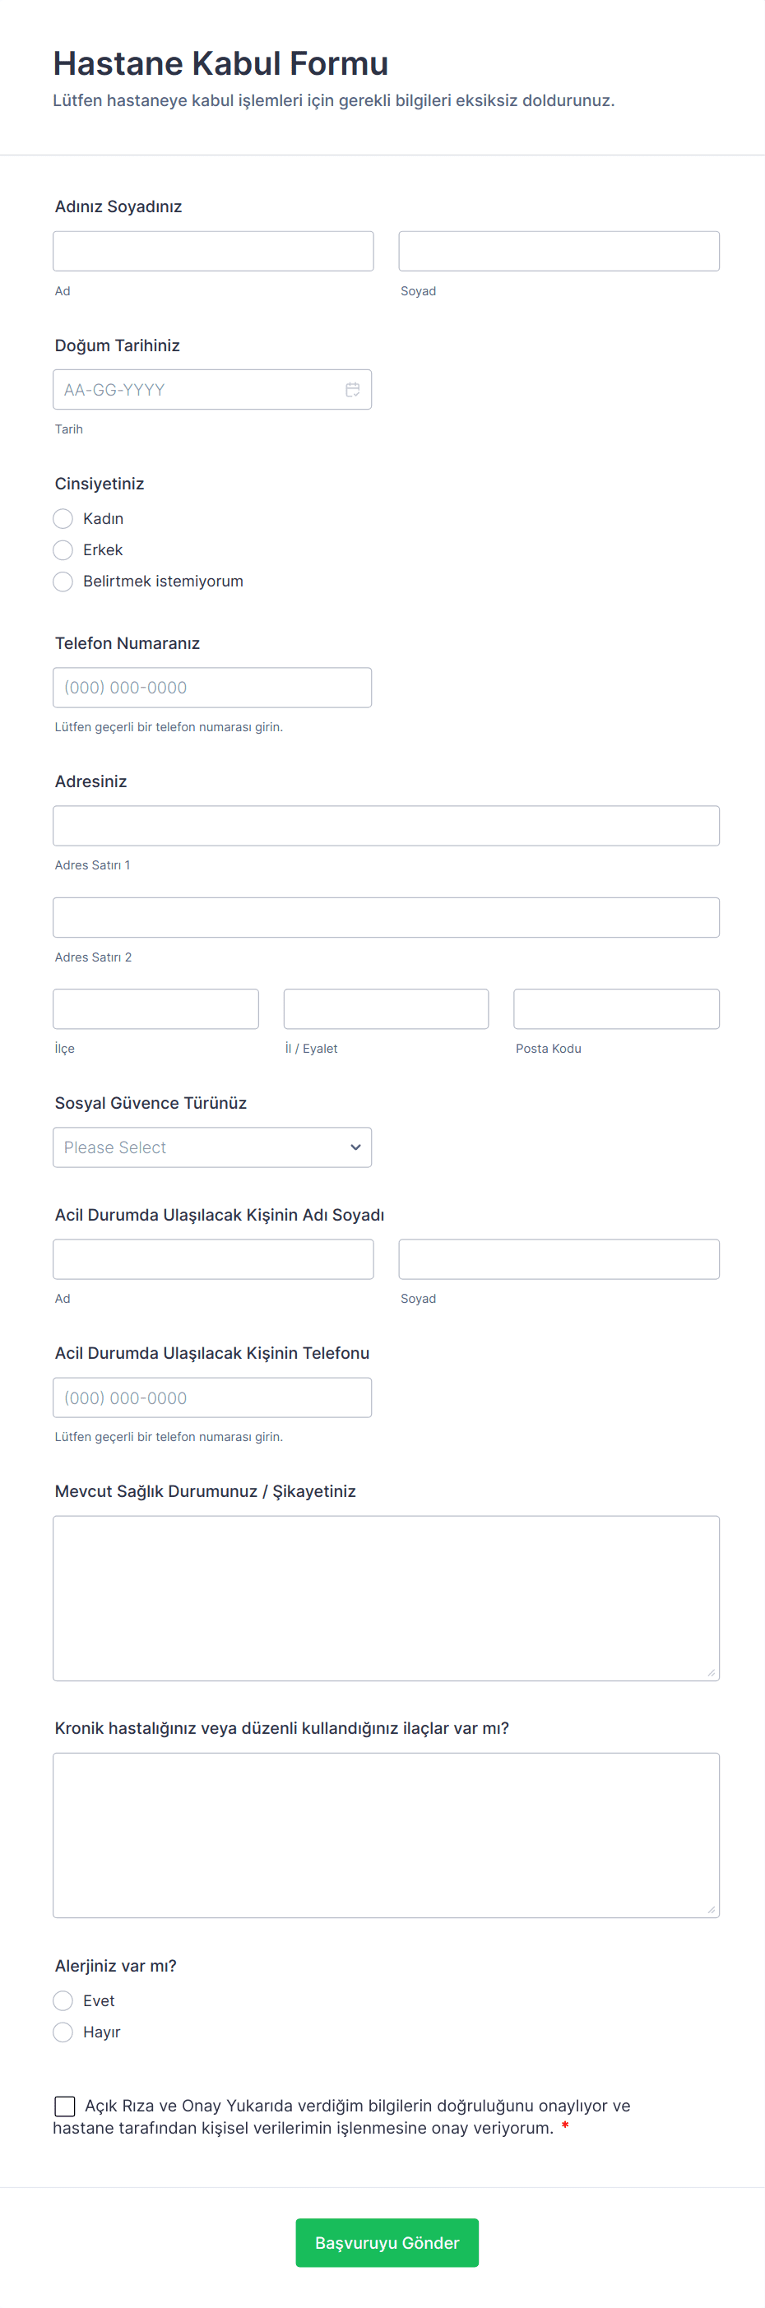765x2308 pixels.
Task: Check the Açık Rıza ve Onay checkbox
Action: point(64,2106)
